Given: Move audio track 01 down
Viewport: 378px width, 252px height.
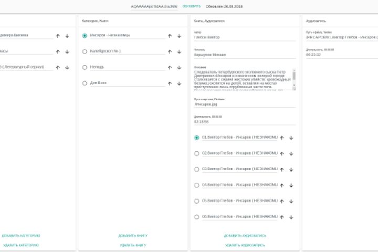Looking at the screenshot, I should (291, 138).
